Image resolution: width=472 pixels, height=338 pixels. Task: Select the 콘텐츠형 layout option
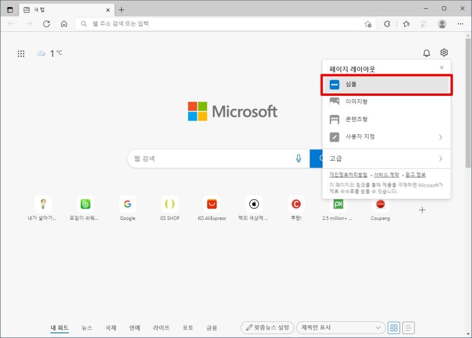[x=386, y=119]
